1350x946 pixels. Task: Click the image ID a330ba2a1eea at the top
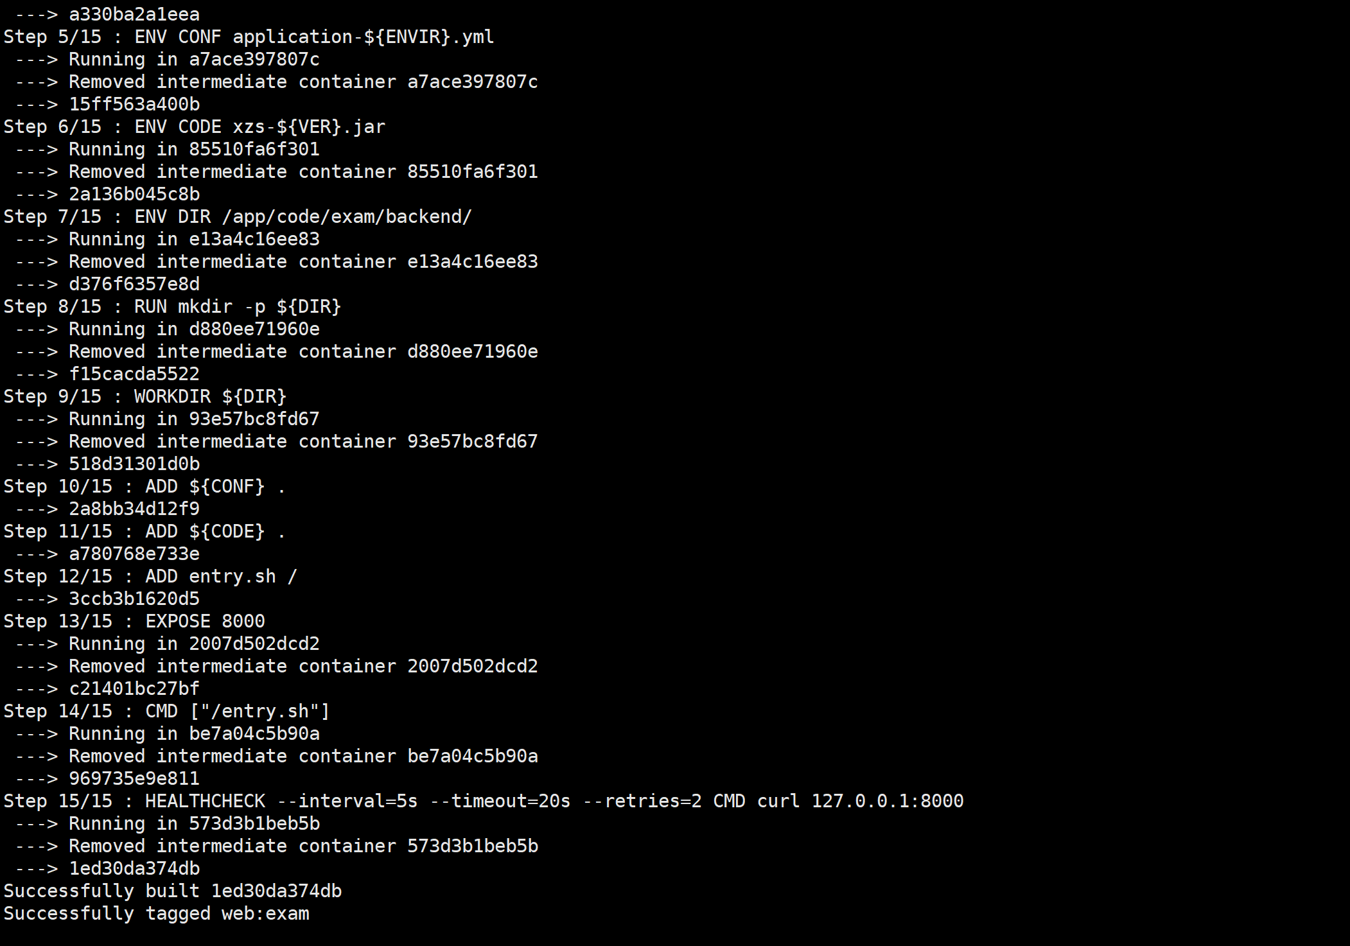click(134, 14)
